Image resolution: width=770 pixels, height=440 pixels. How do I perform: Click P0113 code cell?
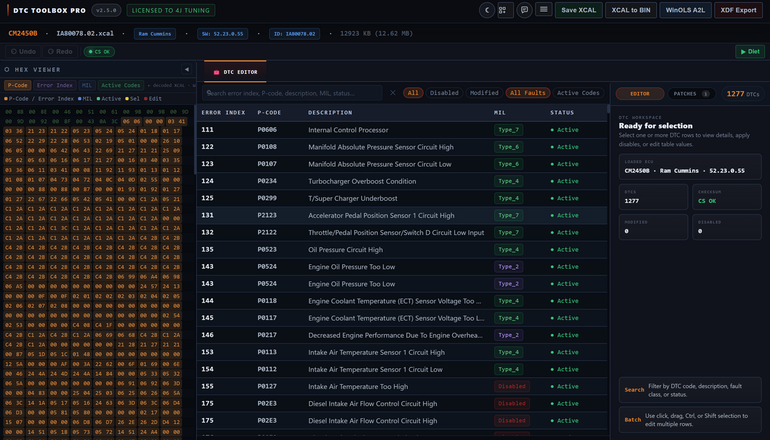(267, 352)
